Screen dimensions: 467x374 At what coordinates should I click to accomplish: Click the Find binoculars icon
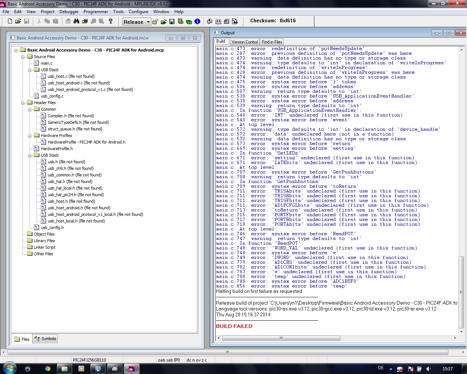click(76, 22)
